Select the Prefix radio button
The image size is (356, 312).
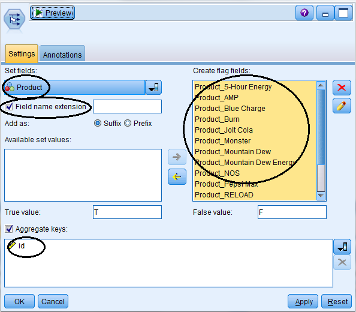[128, 123]
